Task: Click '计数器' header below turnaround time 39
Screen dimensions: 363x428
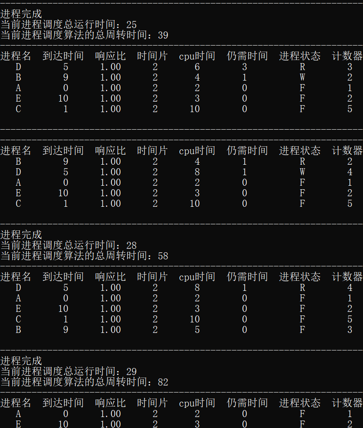Action: coord(347,56)
